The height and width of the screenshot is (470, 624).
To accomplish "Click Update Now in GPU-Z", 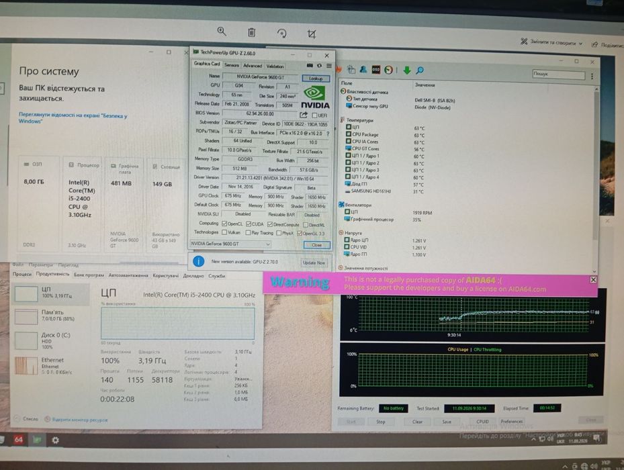I will tap(314, 263).
